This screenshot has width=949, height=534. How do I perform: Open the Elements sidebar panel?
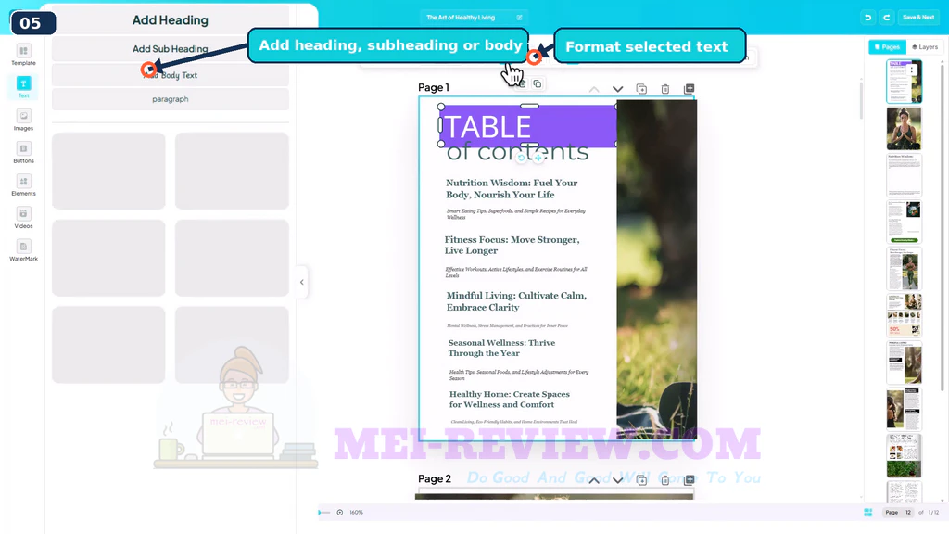pyautogui.click(x=23, y=185)
